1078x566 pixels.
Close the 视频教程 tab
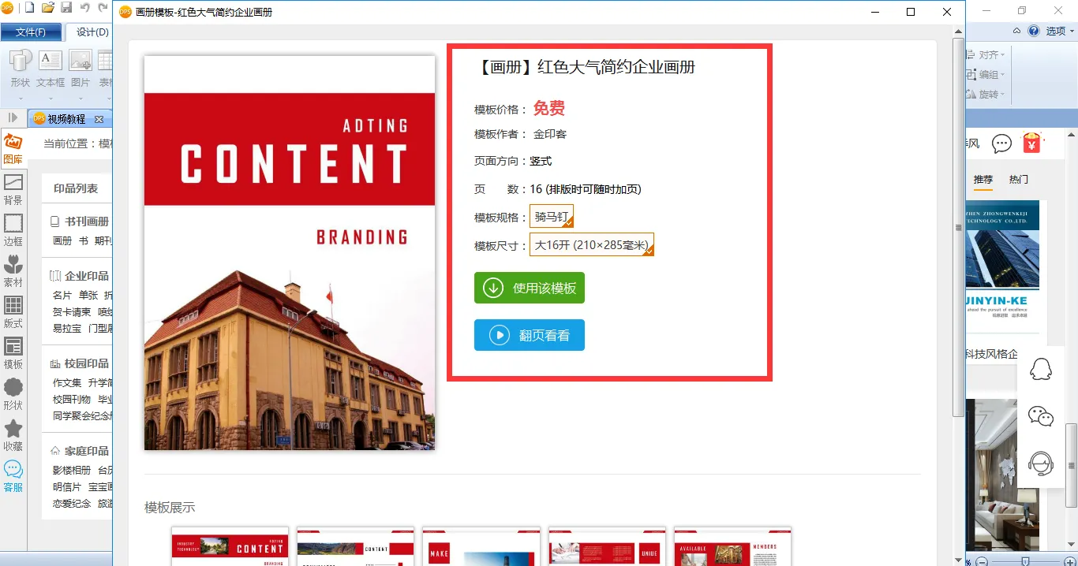(x=99, y=119)
